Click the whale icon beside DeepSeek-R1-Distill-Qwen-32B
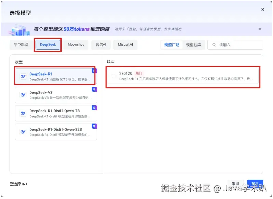Viewport: 273px width, 199px height. pyautogui.click(x=23, y=132)
